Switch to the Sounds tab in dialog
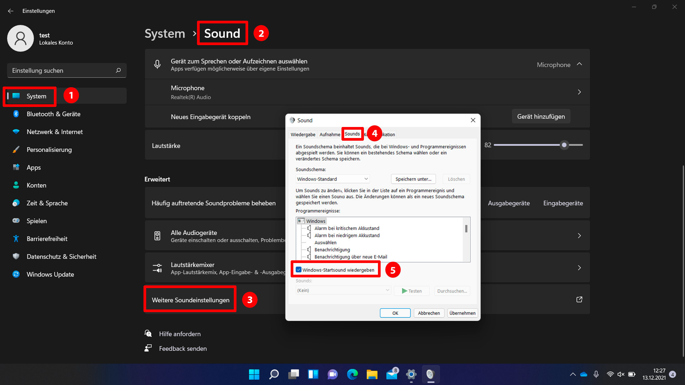The width and height of the screenshot is (685, 385). [x=353, y=134]
